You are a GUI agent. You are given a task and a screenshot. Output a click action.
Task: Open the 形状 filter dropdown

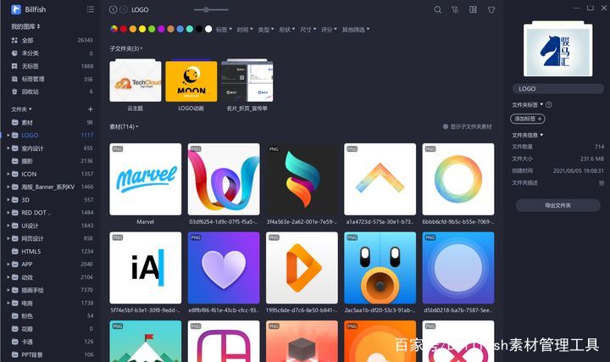point(286,30)
